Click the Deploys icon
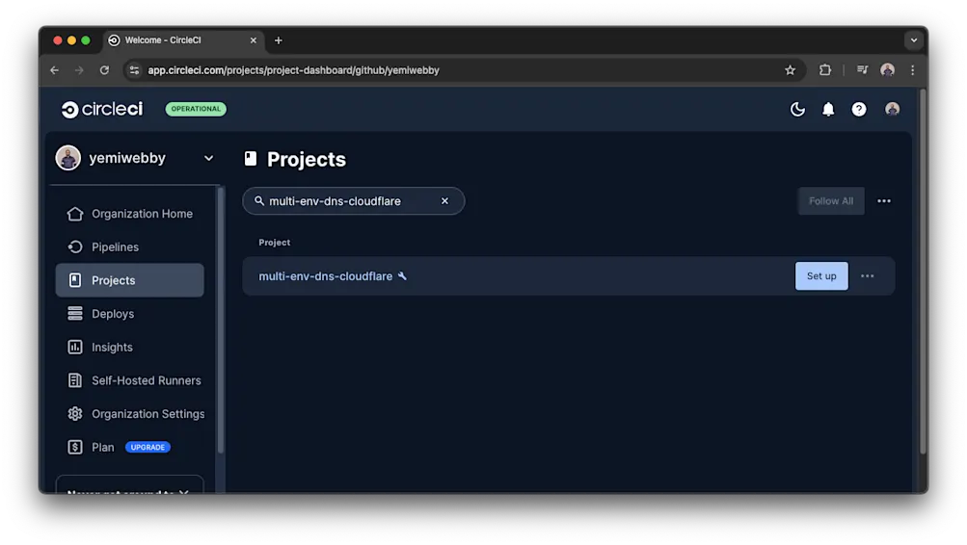Viewport: 967px width, 545px height. pyautogui.click(x=75, y=314)
